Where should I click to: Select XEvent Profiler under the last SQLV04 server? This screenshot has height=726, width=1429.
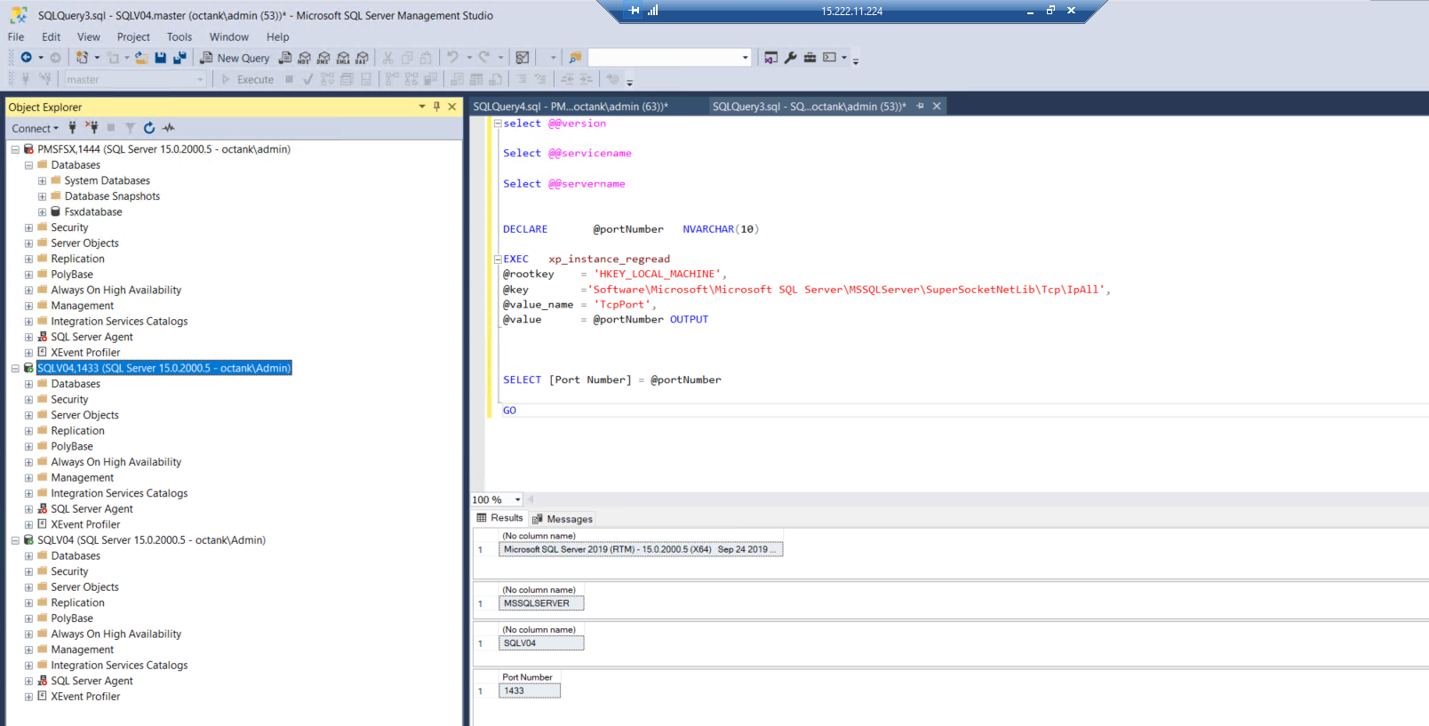[85, 697]
